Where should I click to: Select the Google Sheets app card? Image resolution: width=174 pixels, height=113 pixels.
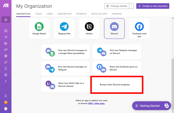point(39,28)
